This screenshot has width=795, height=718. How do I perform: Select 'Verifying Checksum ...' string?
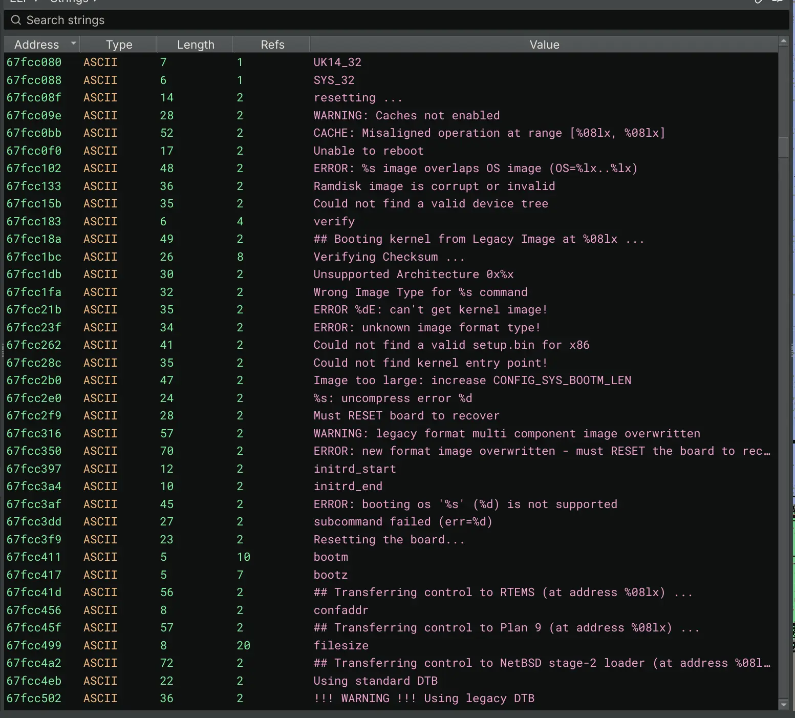[x=389, y=257]
